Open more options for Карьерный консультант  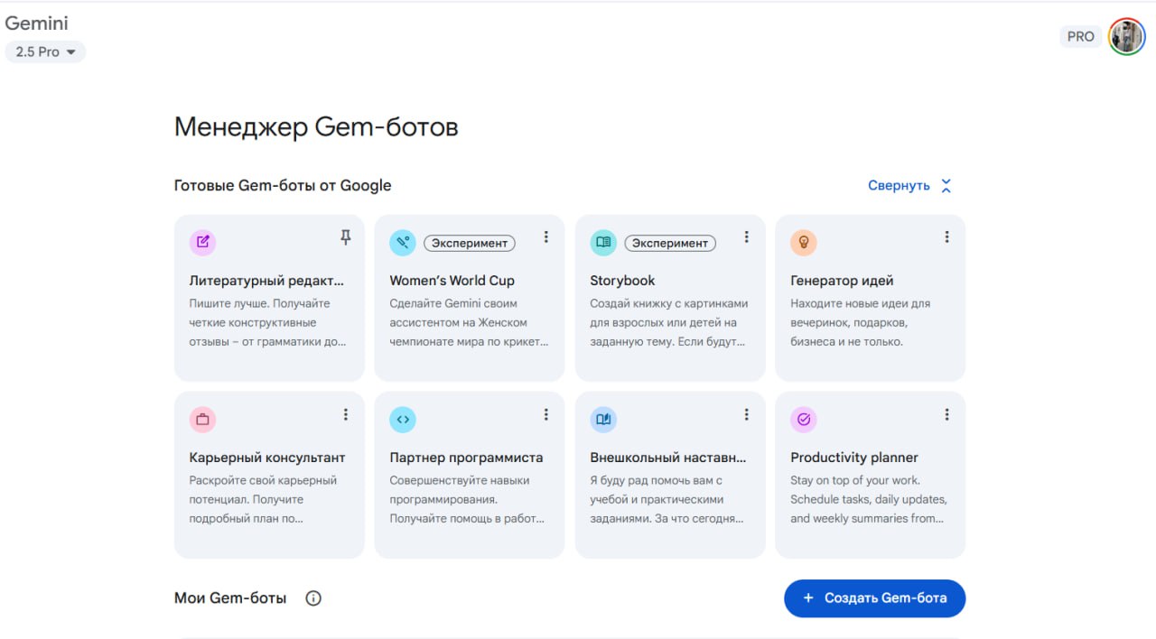[345, 414]
